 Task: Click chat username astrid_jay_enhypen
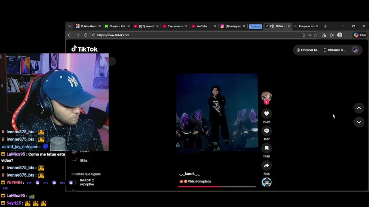(20, 147)
